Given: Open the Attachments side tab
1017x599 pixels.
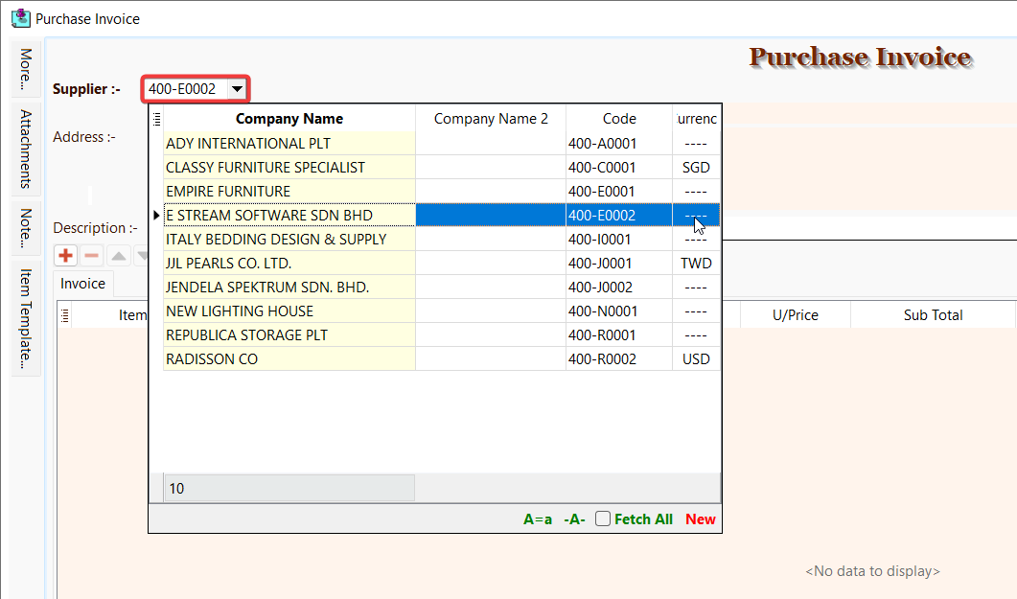Looking at the screenshot, I should (26, 149).
